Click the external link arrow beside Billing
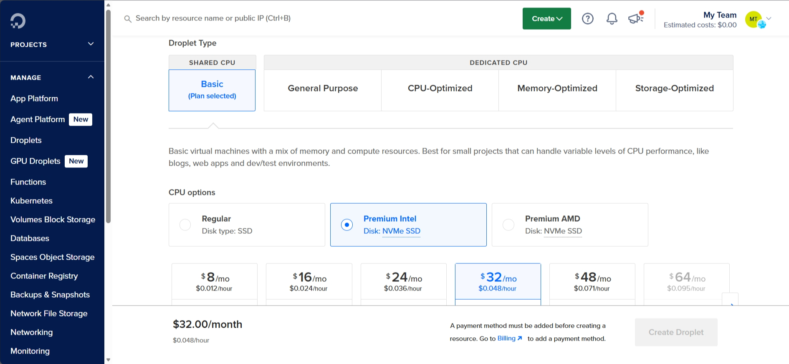Screen dimensions: 789x364 (520, 339)
